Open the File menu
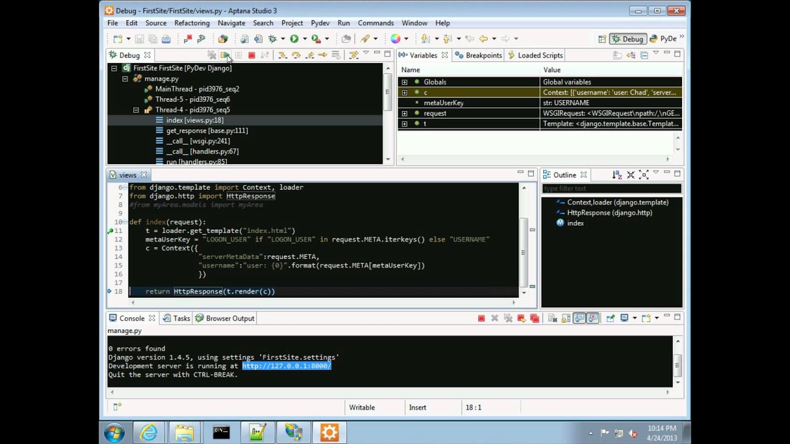 112,23
